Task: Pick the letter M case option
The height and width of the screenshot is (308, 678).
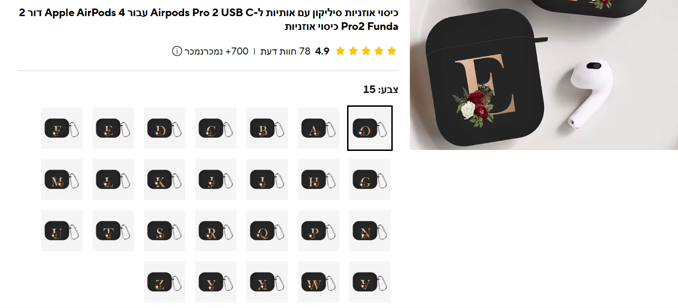Action: tap(62, 179)
